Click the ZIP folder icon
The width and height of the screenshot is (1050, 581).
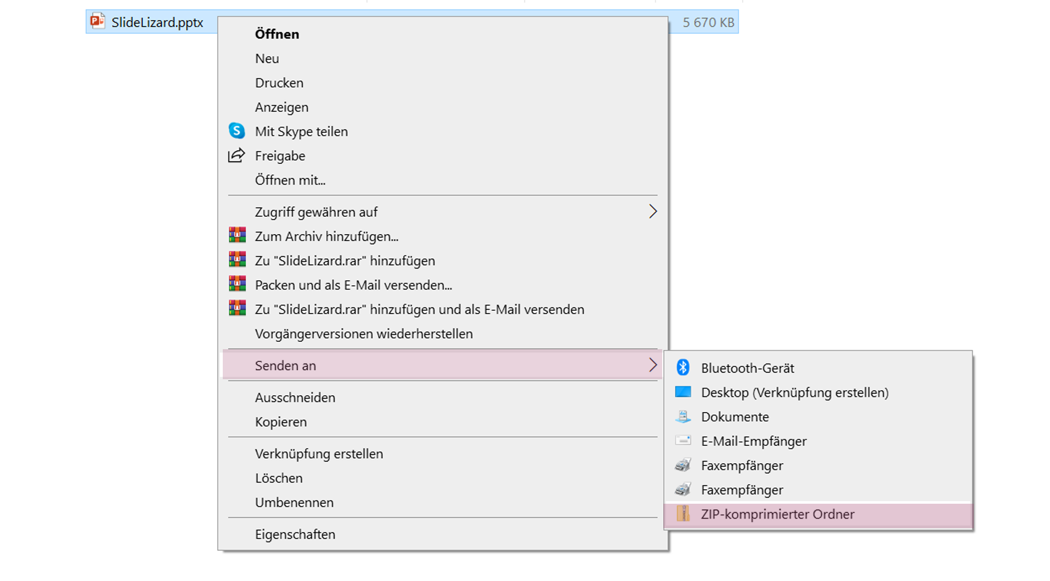(683, 514)
